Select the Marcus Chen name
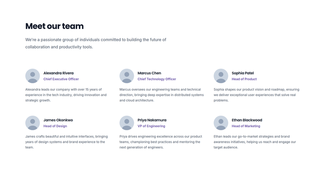This screenshot has height=183, width=326. coord(149,73)
